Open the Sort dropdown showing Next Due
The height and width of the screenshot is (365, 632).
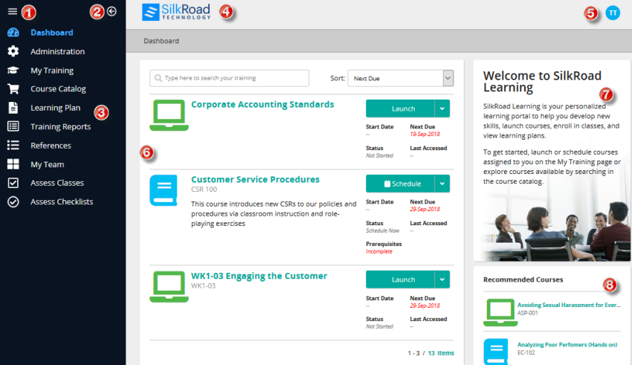pyautogui.click(x=401, y=78)
